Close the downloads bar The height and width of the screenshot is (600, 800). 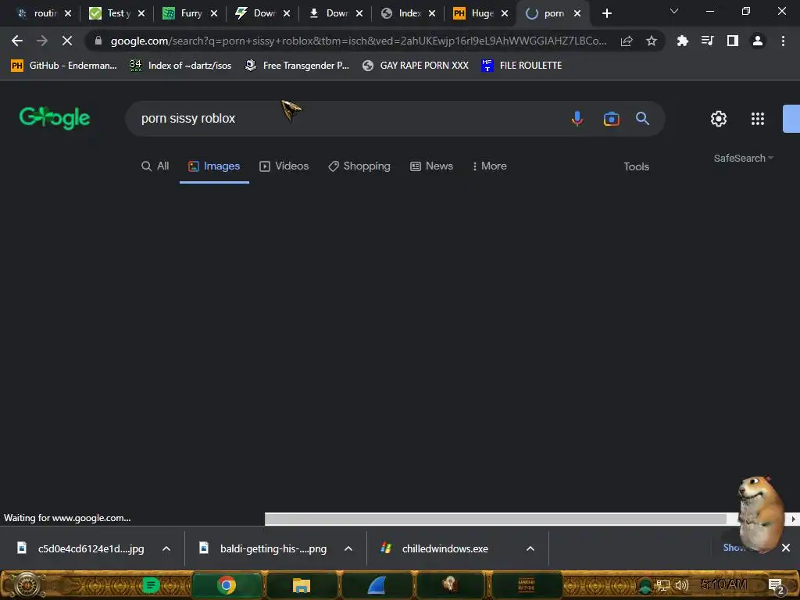786,548
